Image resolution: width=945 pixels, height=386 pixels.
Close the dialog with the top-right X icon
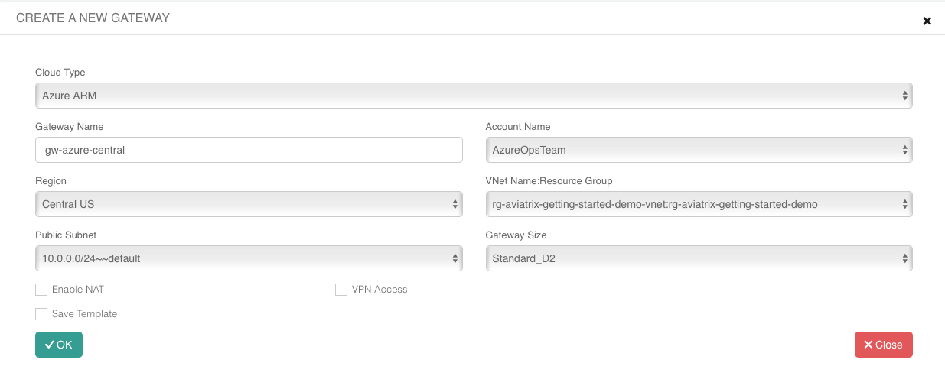coord(927,21)
